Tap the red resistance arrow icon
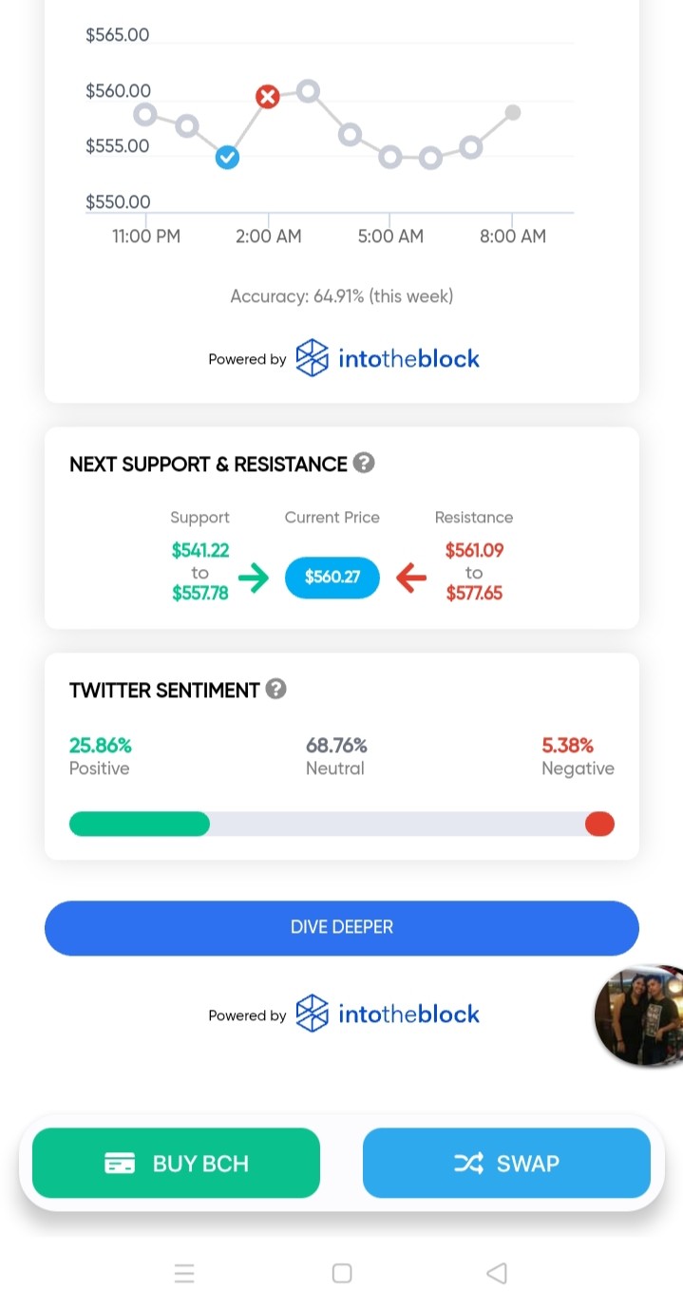 point(410,578)
